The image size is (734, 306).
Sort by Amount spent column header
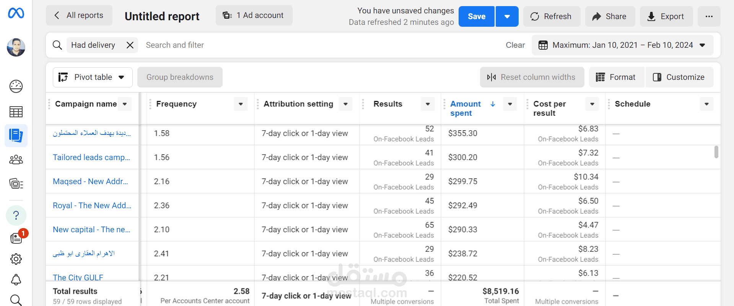(465, 108)
